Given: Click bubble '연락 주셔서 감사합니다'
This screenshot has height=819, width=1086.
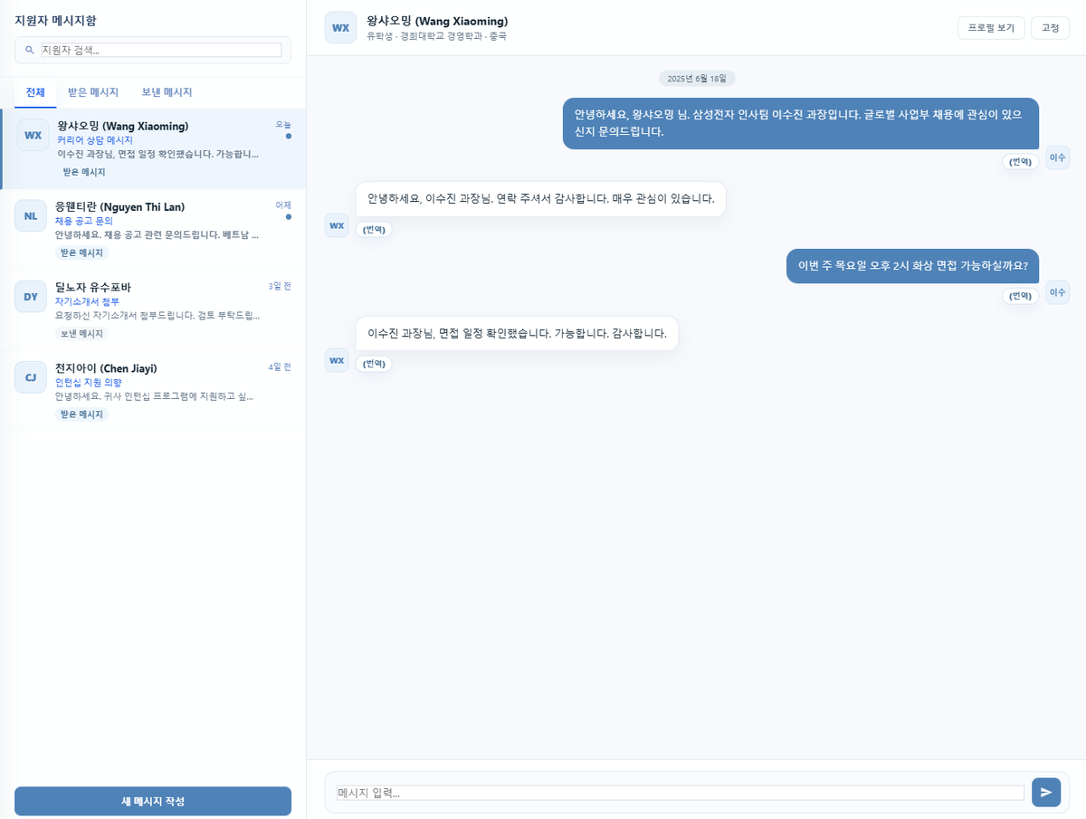Looking at the screenshot, I should pos(541,199).
